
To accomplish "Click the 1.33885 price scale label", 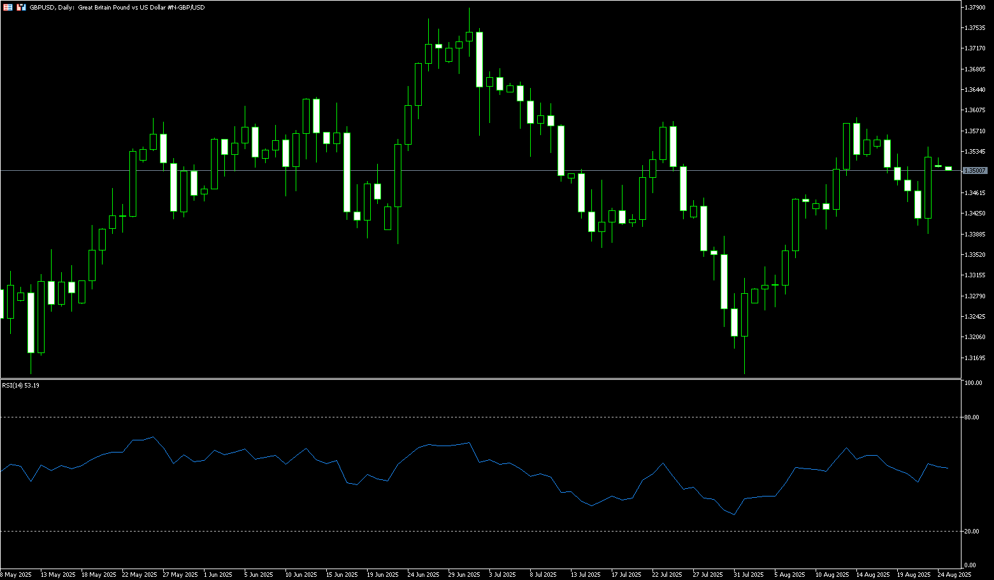I will click(976, 235).
